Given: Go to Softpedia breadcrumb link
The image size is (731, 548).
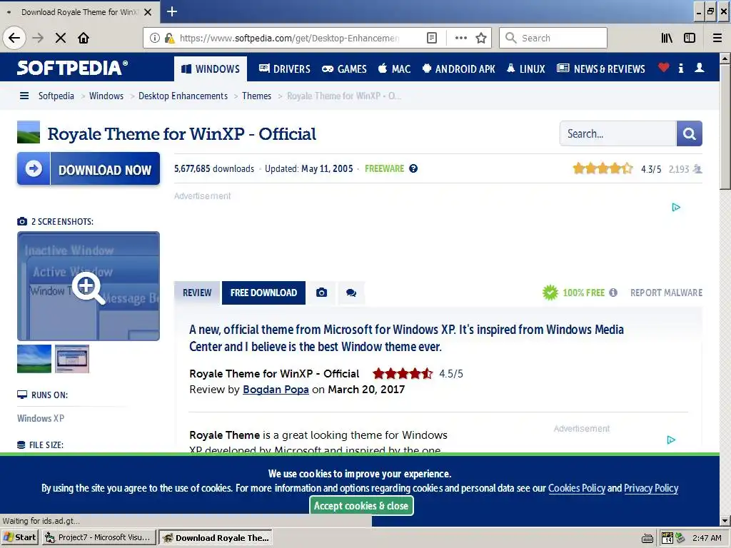Looking at the screenshot, I should [56, 96].
